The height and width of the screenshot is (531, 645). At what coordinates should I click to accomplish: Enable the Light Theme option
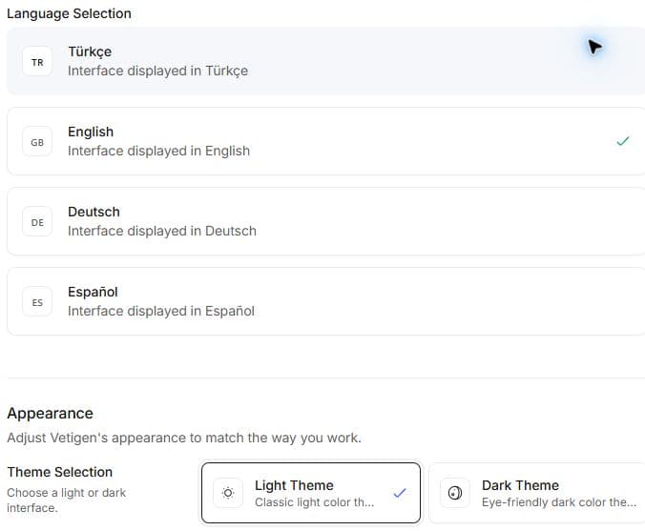[311, 493]
